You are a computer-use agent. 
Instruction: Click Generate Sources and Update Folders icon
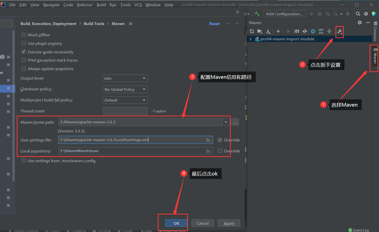pos(260,31)
